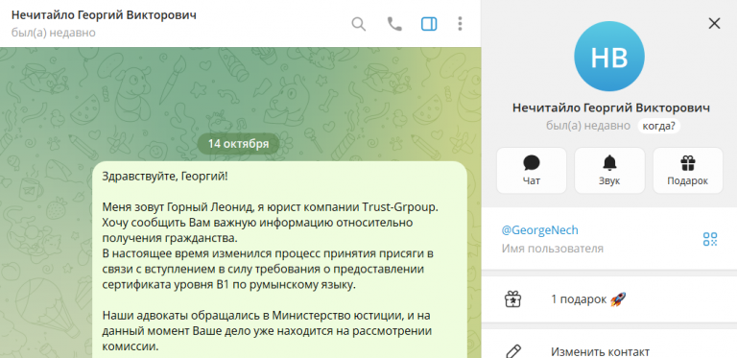The image size is (737, 358).
Task: Click the pencil edit contact icon
Action: point(512,351)
